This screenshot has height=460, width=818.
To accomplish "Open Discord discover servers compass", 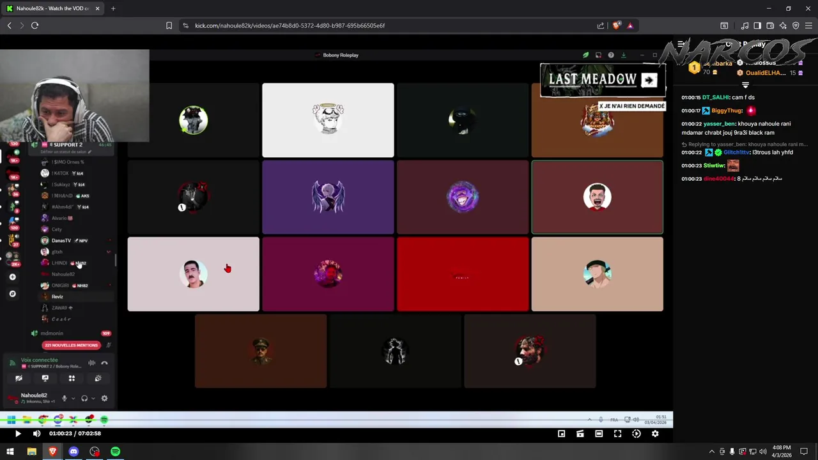I will (12, 294).
